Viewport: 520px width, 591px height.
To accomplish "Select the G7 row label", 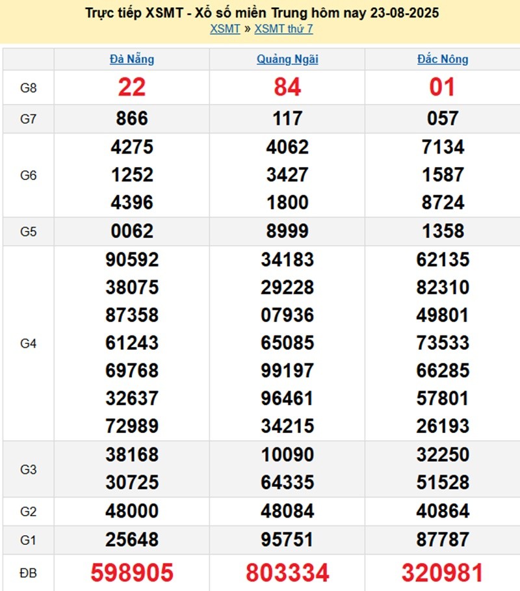I will [28, 119].
